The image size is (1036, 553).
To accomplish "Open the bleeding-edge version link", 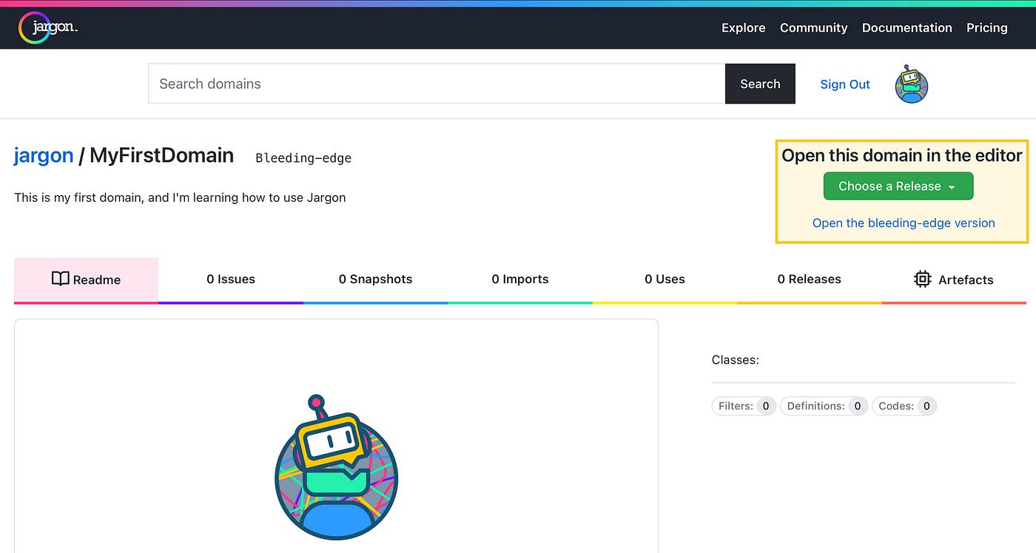I will coord(903,223).
